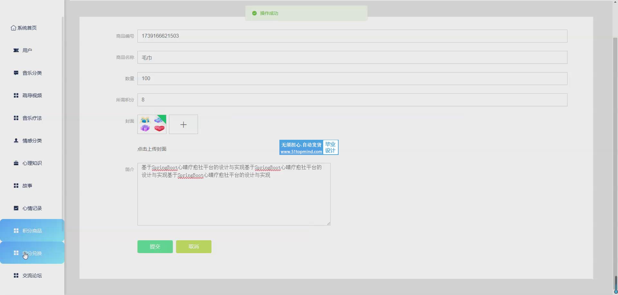Screen dimensions: 618x295
Task: Click the 情感分类 person icon
Action: [16, 140]
